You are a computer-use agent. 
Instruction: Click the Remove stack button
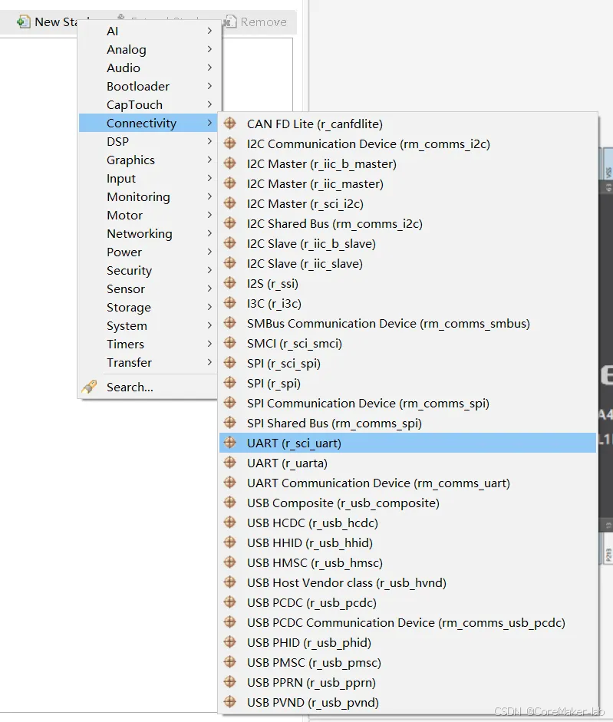(x=255, y=21)
